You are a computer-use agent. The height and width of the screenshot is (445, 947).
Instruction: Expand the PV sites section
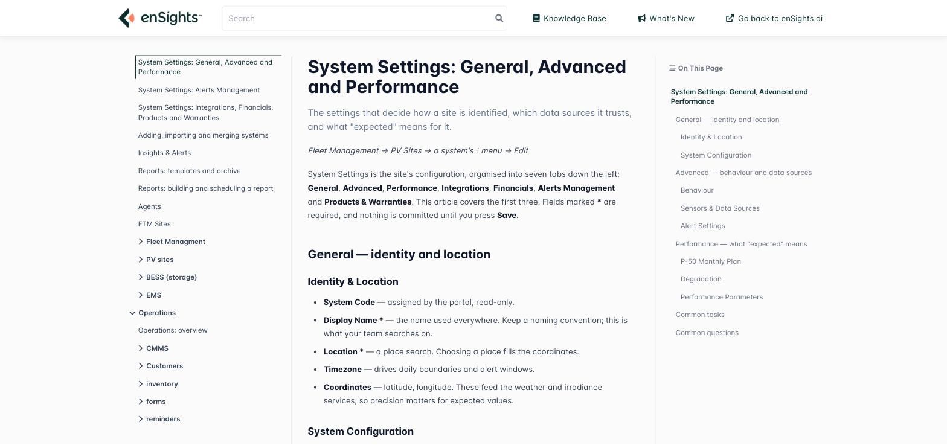(x=141, y=260)
